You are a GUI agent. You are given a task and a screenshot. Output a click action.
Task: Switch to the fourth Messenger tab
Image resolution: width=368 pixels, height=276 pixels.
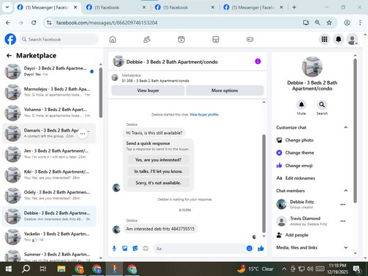pos(253,7)
